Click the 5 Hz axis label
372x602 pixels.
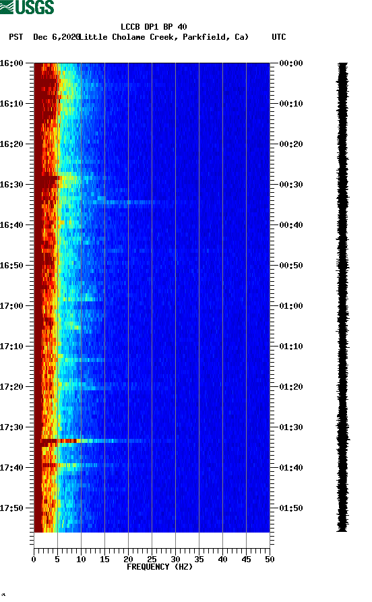[x=57, y=560]
